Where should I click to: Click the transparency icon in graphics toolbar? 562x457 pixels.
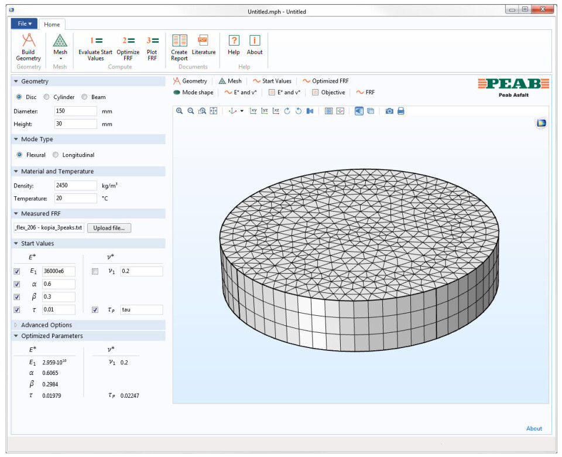(x=371, y=111)
